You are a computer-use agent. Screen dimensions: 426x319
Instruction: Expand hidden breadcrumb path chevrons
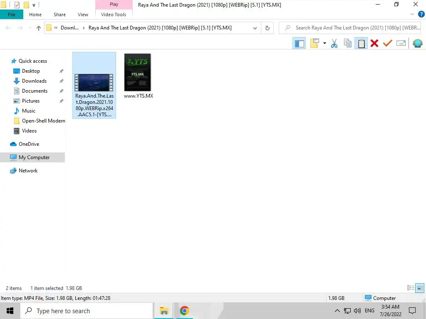click(x=56, y=28)
